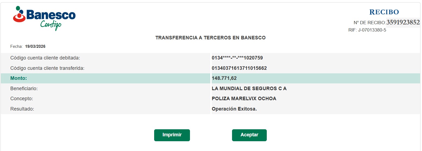
Task: Click the Banesco Contigo logo
Action: coord(44,18)
